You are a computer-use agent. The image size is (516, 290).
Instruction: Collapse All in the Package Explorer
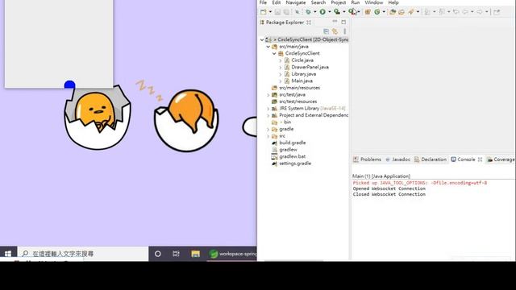pyautogui.click(x=326, y=31)
